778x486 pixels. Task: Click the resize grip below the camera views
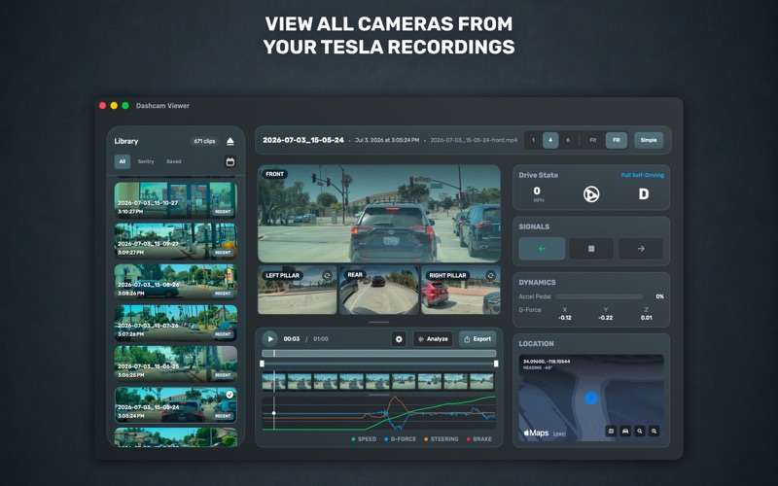tap(379, 323)
